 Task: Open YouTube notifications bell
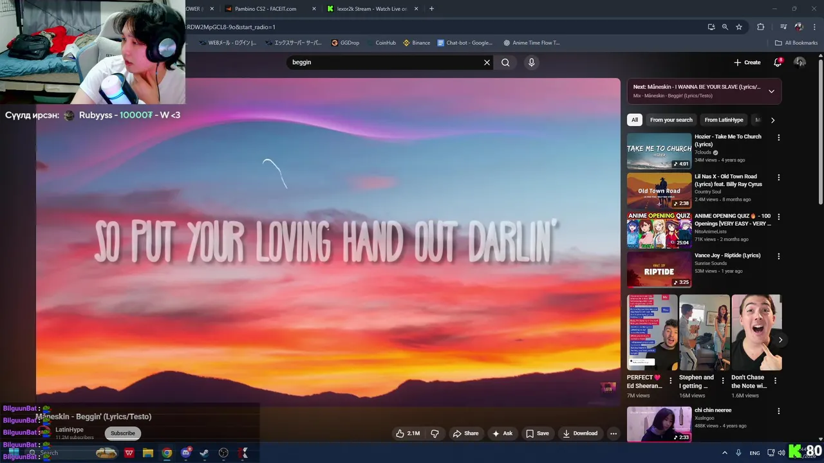pos(778,62)
